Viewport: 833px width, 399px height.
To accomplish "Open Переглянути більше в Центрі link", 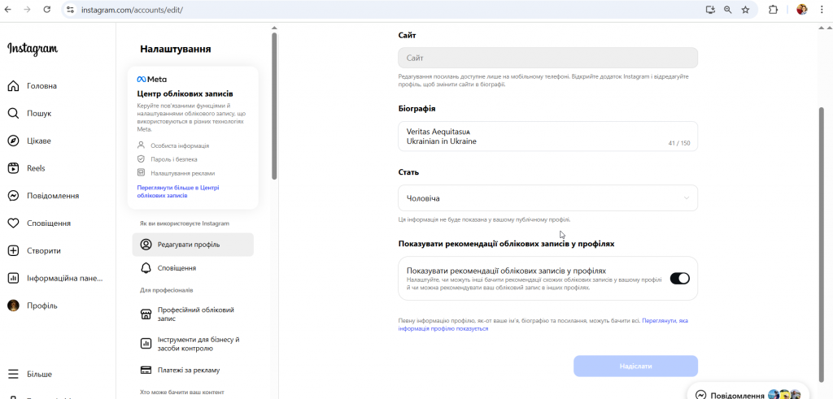I will coord(177,192).
